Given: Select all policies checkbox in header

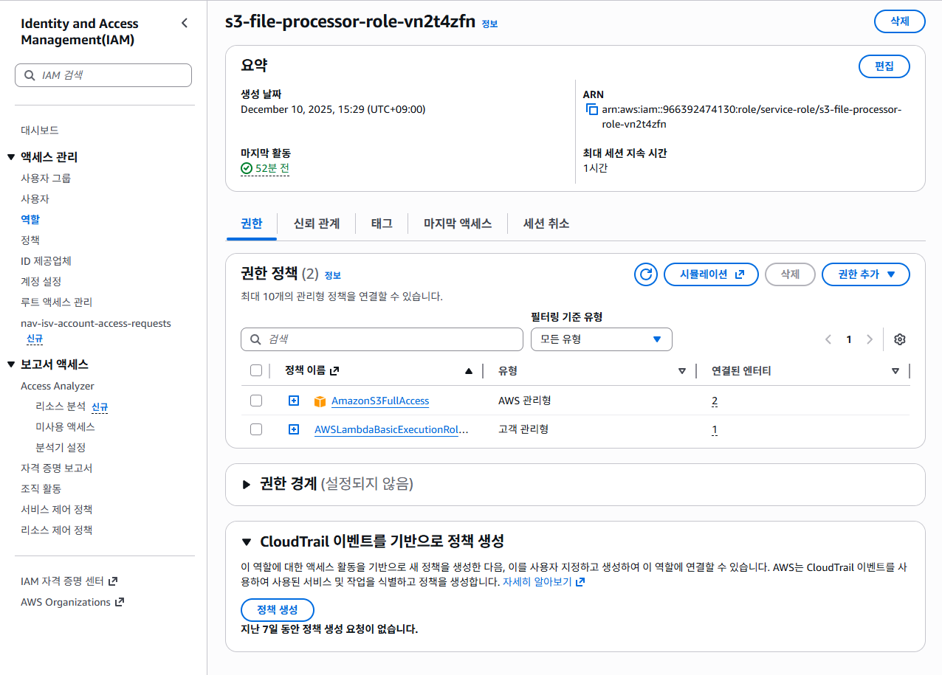Looking at the screenshot, I should (x=256, y=370).
